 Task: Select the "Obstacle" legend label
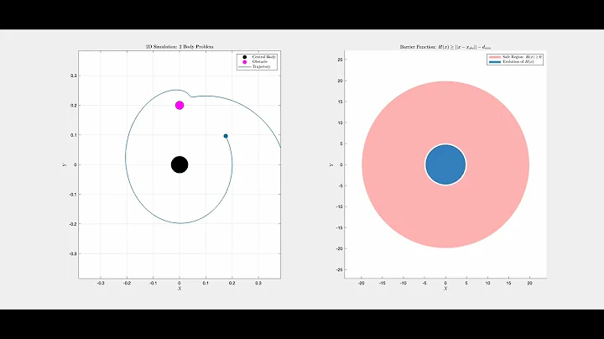pos(259,61)
